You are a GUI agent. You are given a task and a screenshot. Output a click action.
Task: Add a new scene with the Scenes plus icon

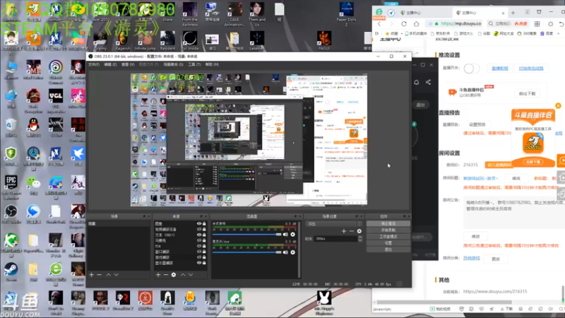pos(92,275)
